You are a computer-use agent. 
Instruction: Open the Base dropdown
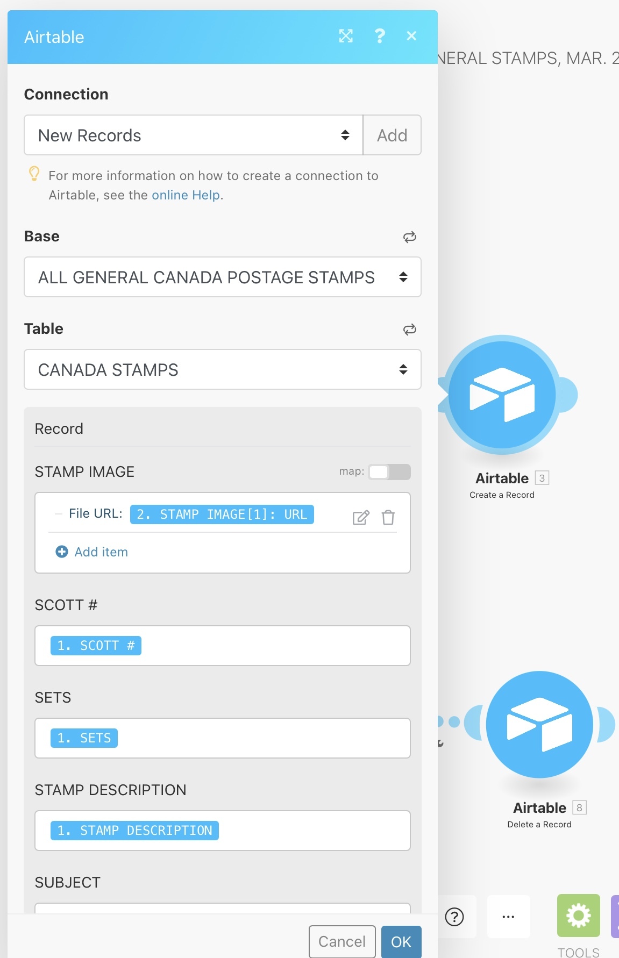tap(223, 277)
